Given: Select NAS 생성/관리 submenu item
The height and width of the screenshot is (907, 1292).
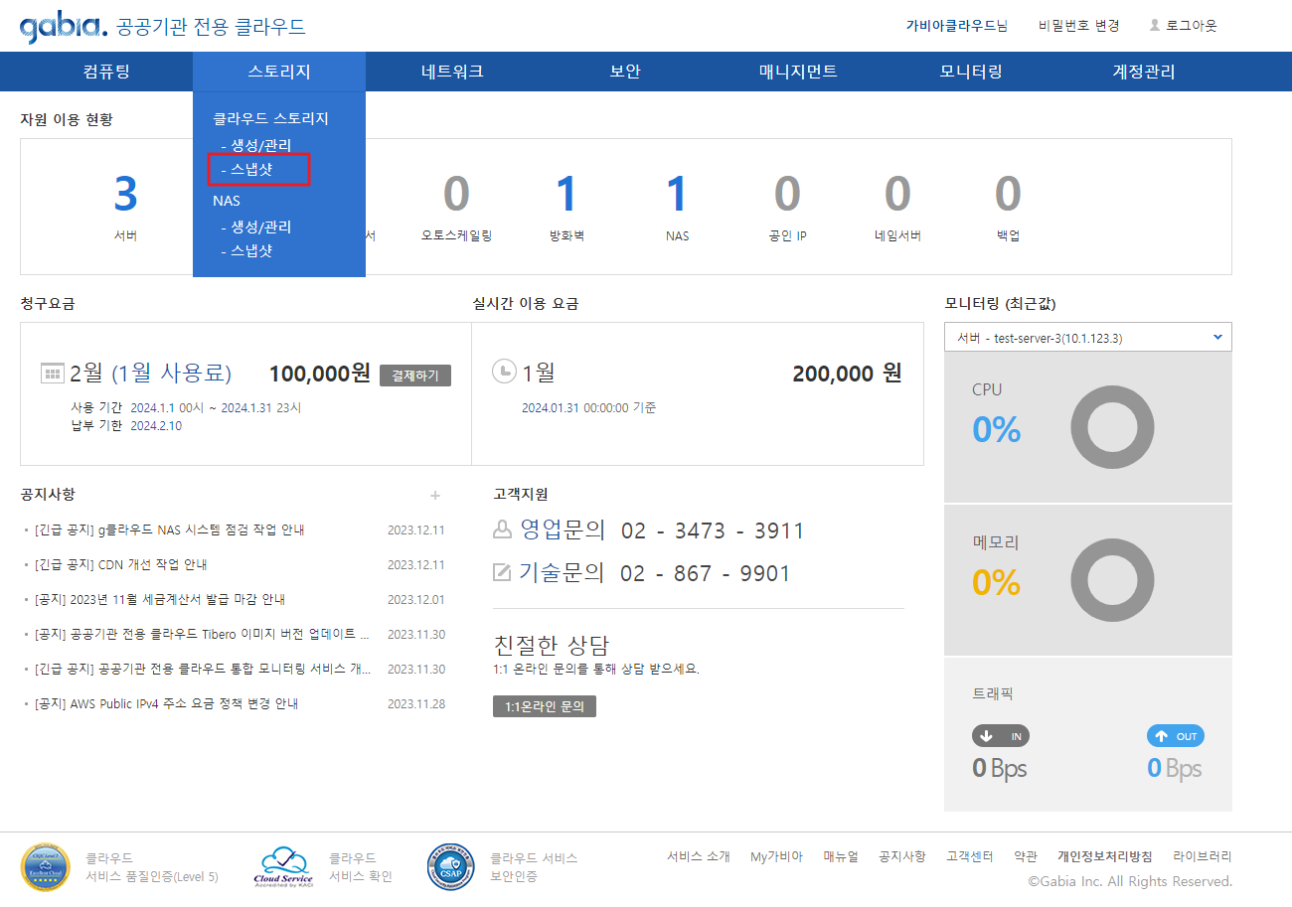Looking at the screenshot, I should pos(256,227).
